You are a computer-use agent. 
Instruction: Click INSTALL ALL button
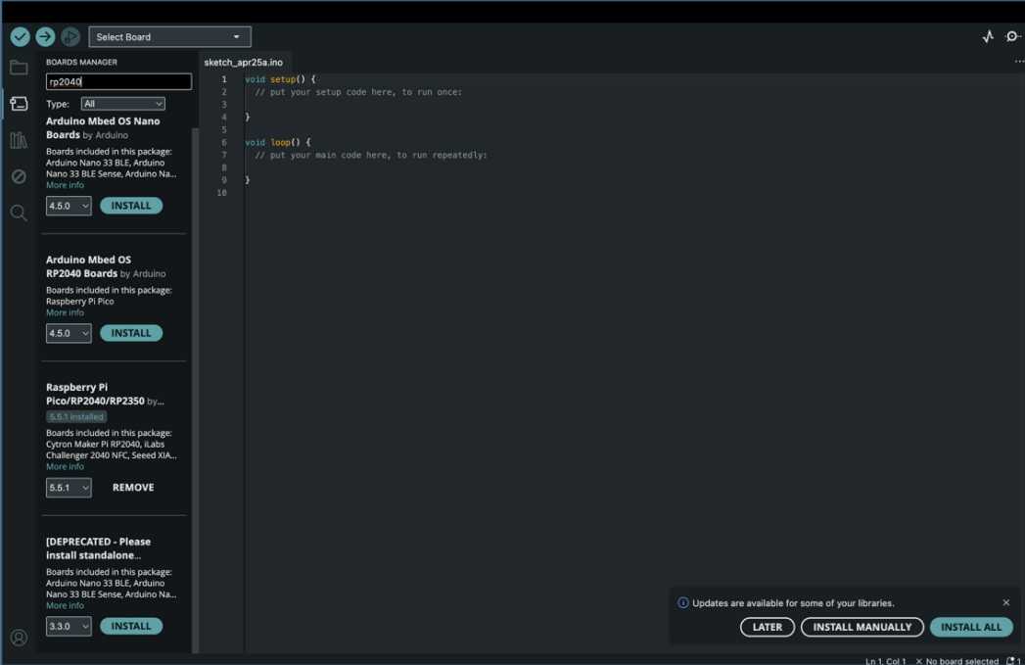tap(971, 627)
